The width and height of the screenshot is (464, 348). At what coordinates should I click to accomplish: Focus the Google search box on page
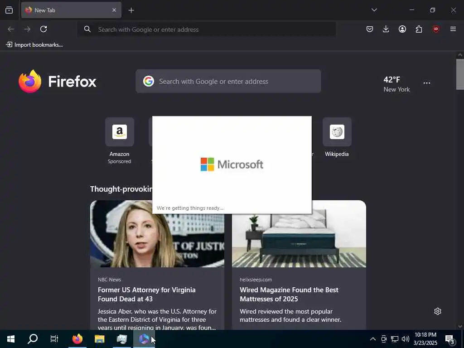coord(228,81)
